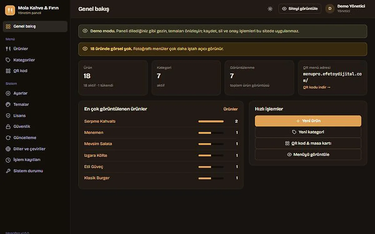Click the Serpme Kahvaltı view progress bar

pos(211,121)
